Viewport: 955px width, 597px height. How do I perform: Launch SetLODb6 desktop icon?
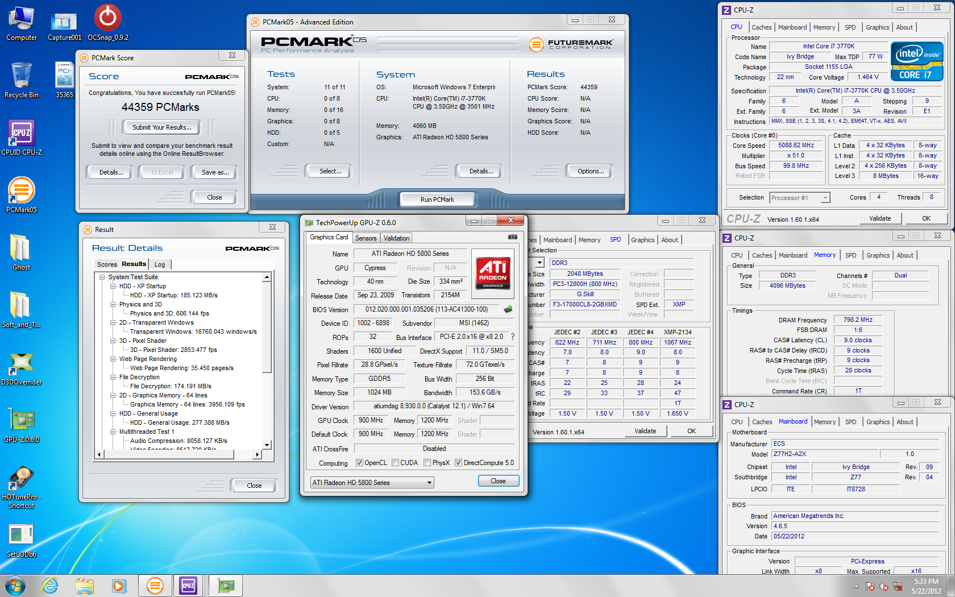point(22,540)
